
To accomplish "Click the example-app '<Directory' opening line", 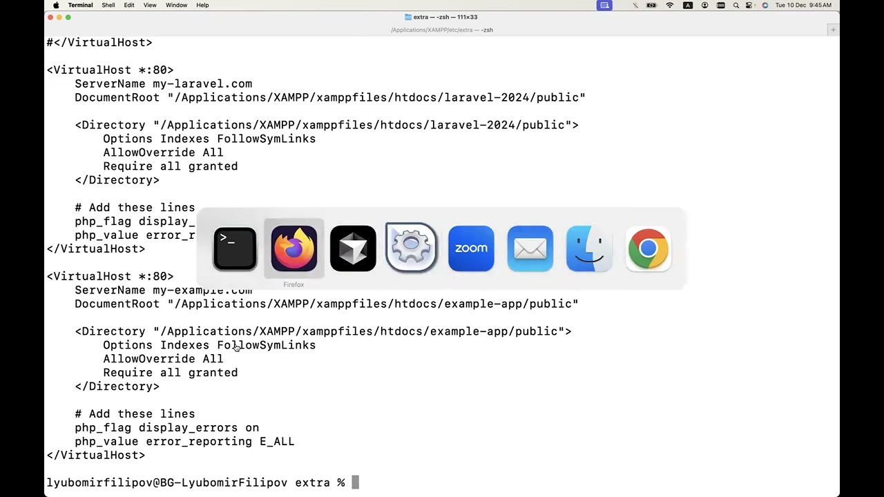I will (323, 331).
